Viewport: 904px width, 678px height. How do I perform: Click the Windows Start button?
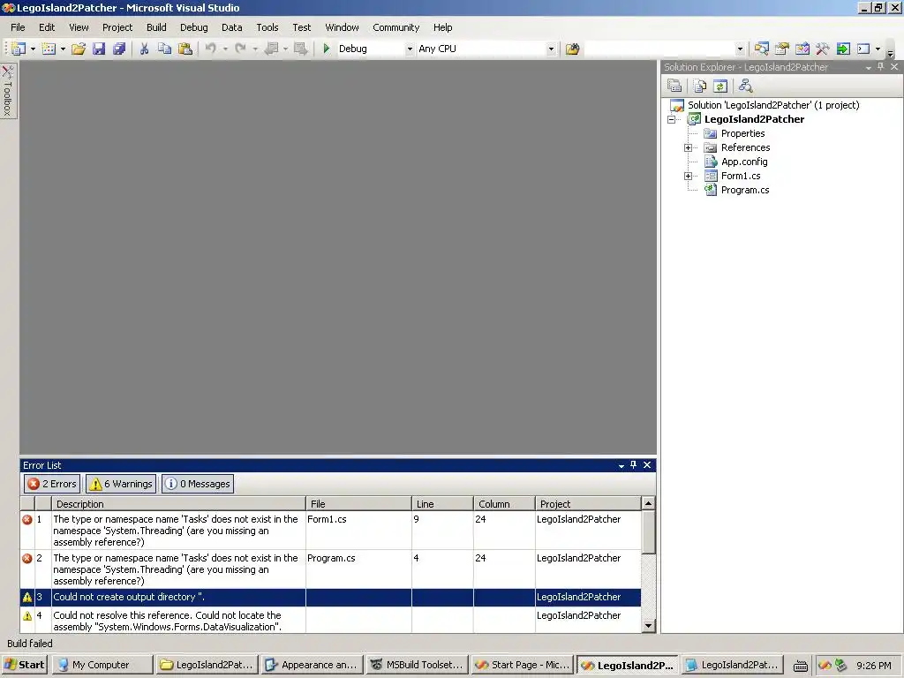pyautogui.click(x=24, y=665)
